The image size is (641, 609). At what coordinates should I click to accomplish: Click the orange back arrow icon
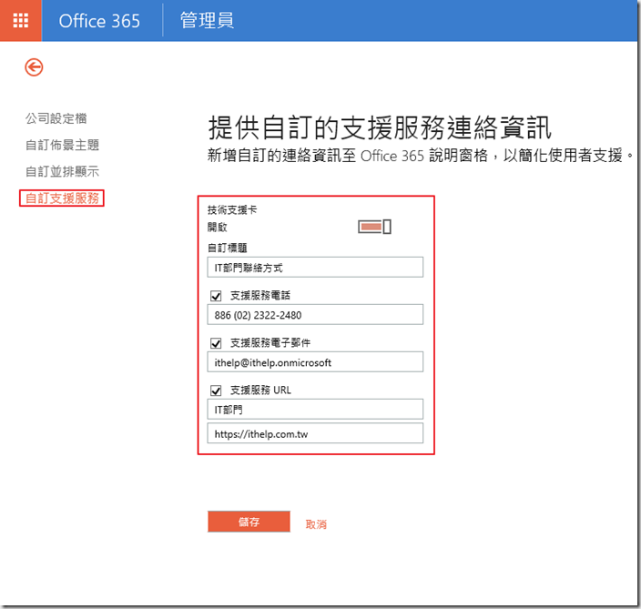[35, 66]
